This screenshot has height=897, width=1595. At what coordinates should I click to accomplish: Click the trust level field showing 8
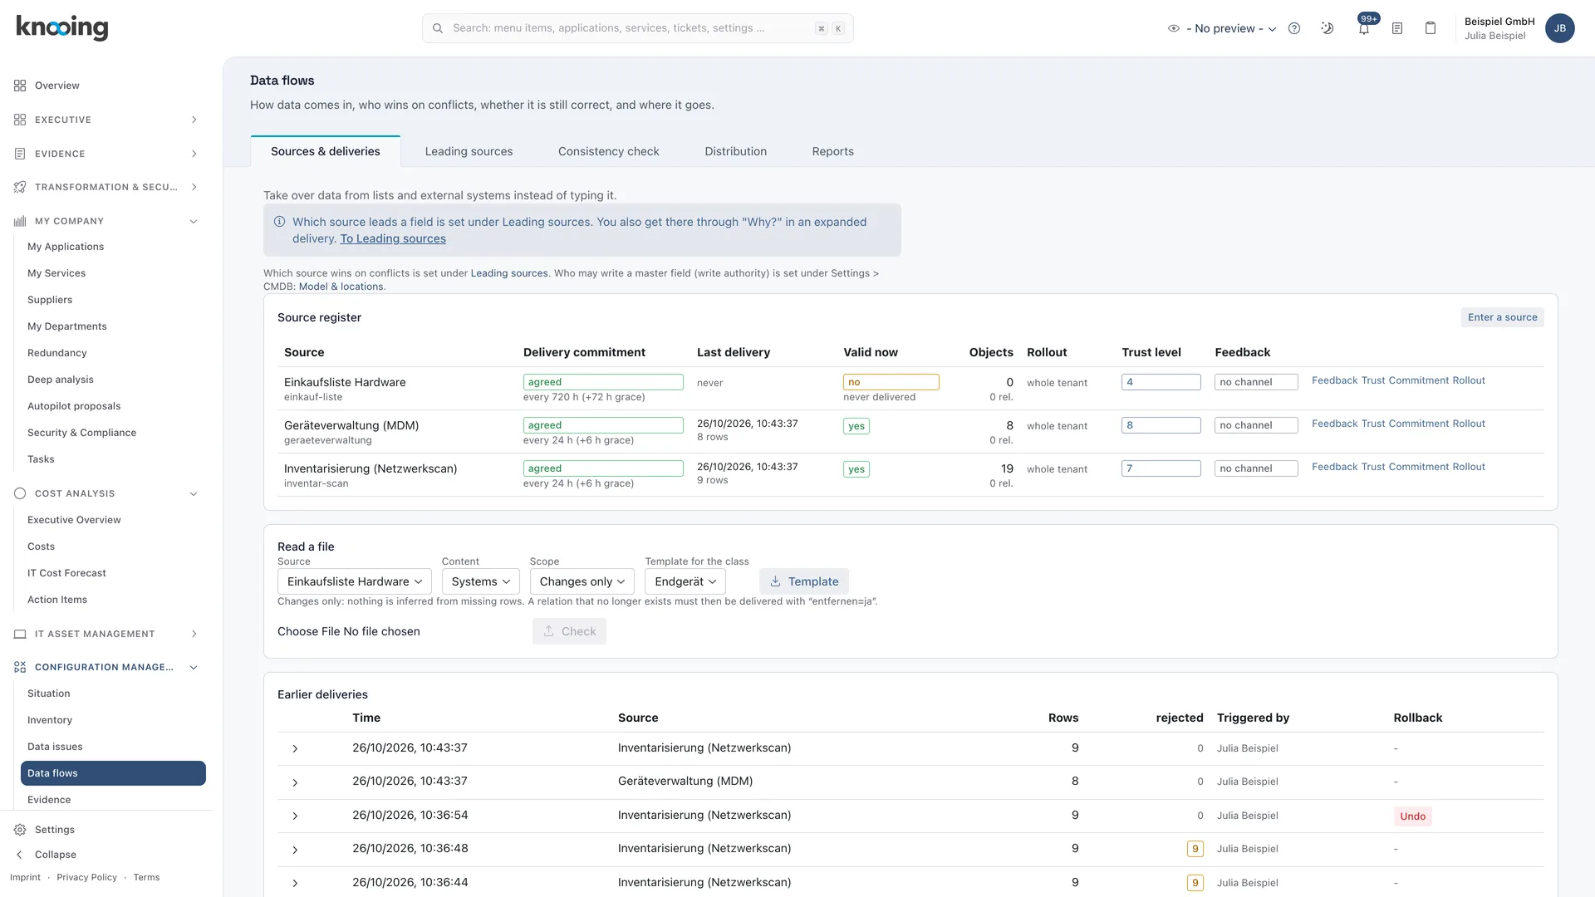click(1161, 425)
